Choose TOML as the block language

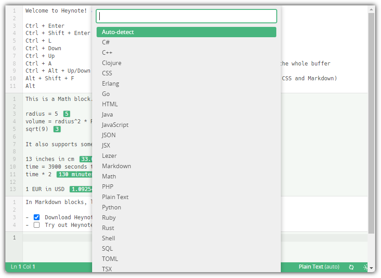[x=186, y=259]
